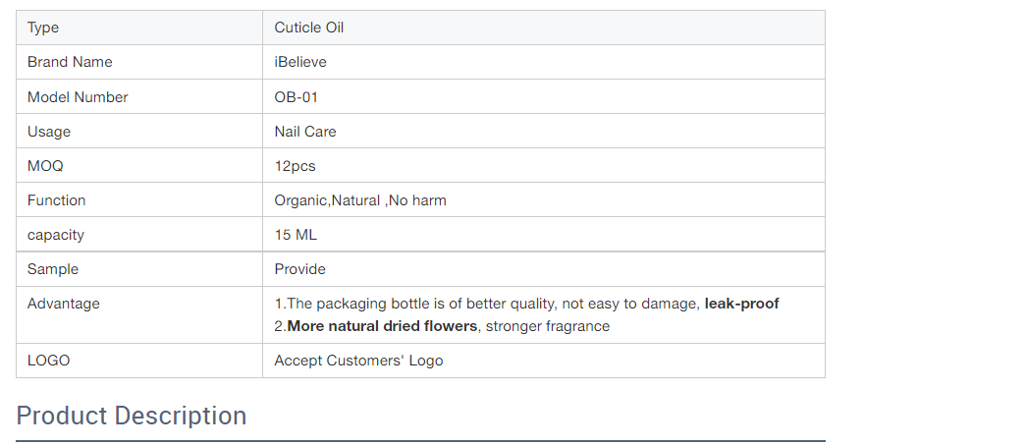This screenshot has height=446, width=1026.
Task: Click the Product Description heading
Action: tap(131, 416)
